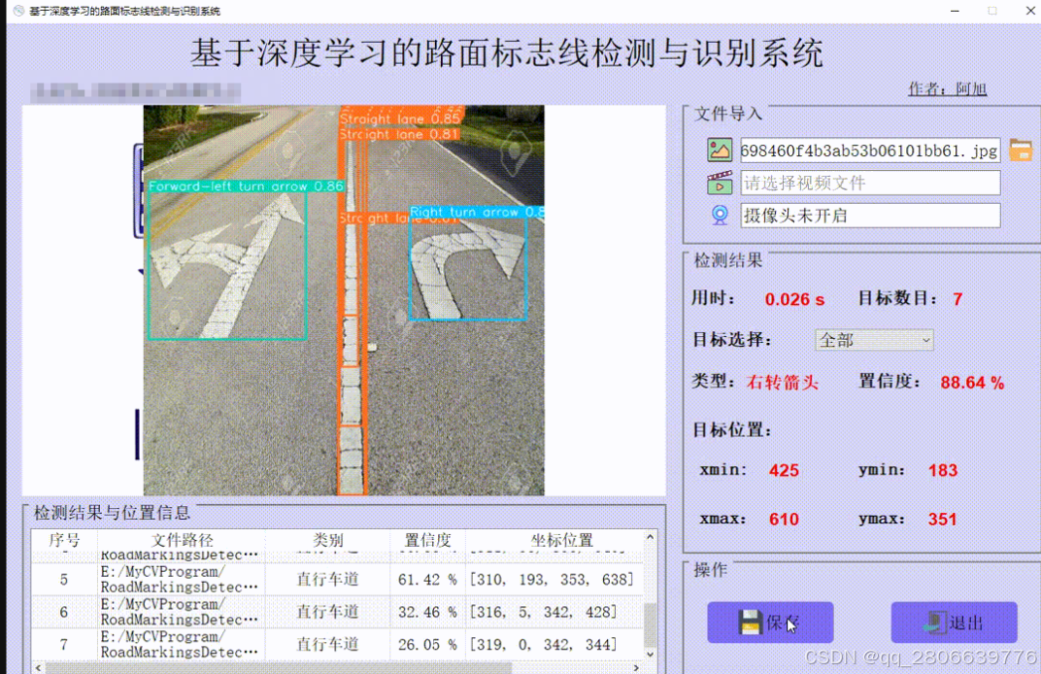1041x674 pixels.
Task: Click the film clapperboard video import icon
Action: coord(719,182)
